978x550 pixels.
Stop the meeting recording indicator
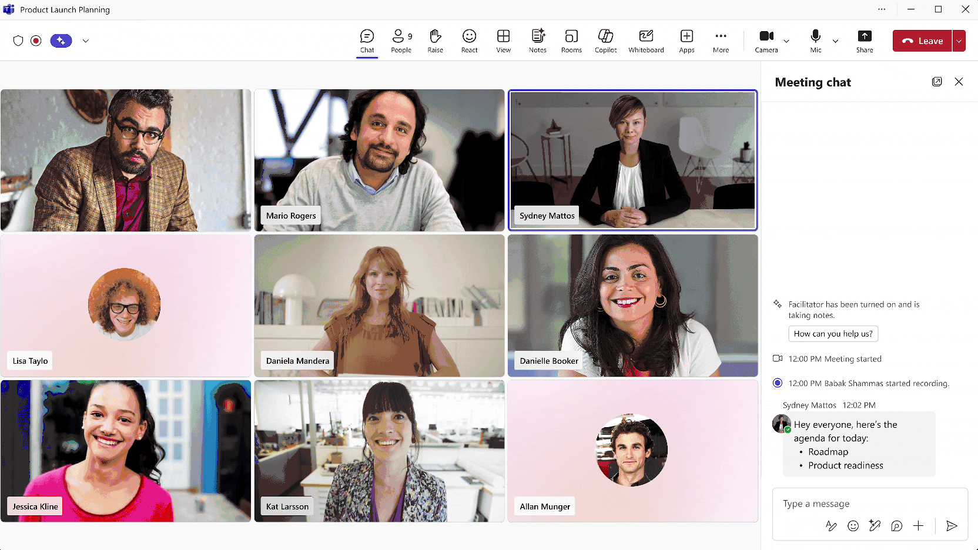[x=36, y=40]
